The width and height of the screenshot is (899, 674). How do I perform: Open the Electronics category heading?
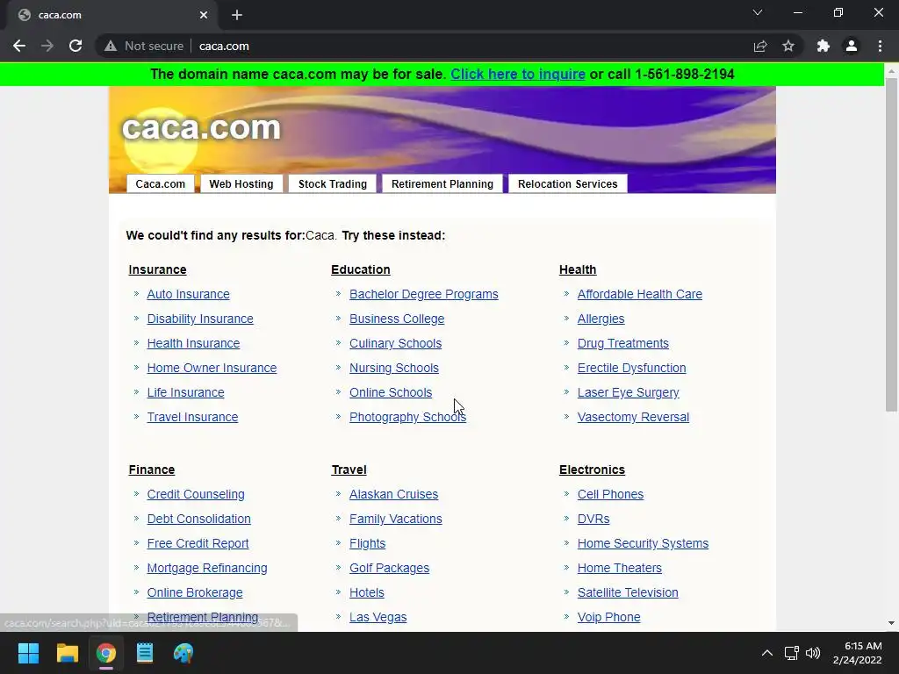coord(593,470)
